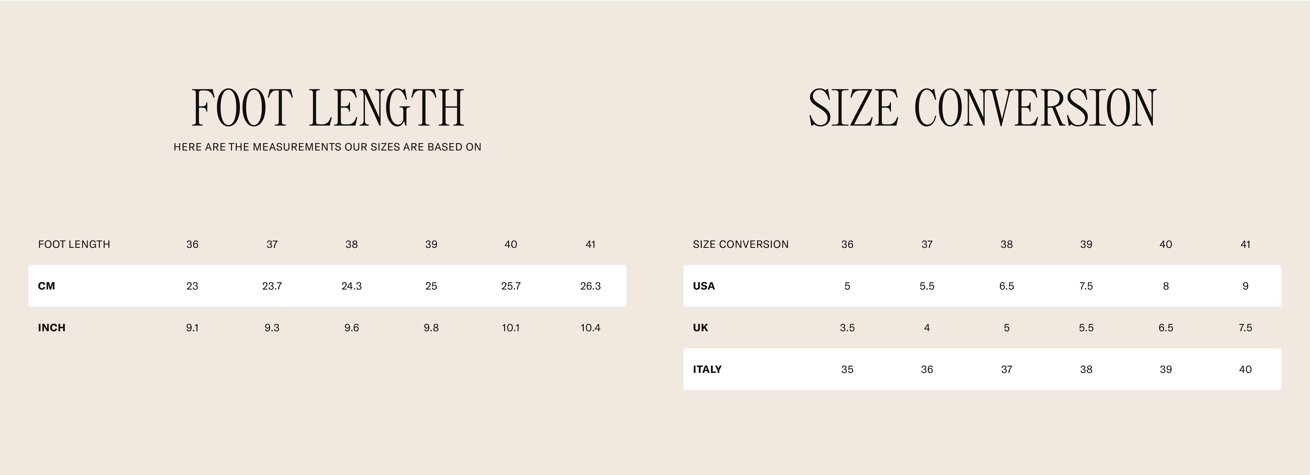Click the SIZE CONVERSION table header label
The height and width of the screenshot is (475, 1310).
click(x=740, y=244)
